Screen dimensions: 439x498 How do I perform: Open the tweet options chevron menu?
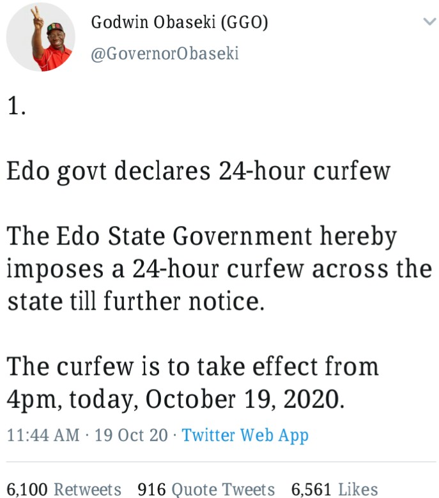pos(428,22)
